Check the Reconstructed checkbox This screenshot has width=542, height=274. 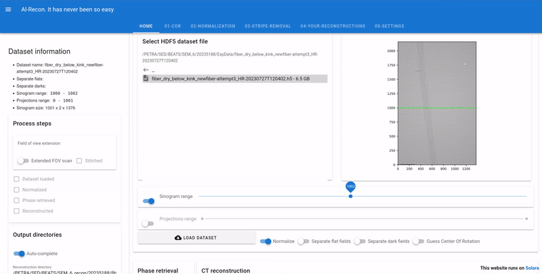pos(16,211)
